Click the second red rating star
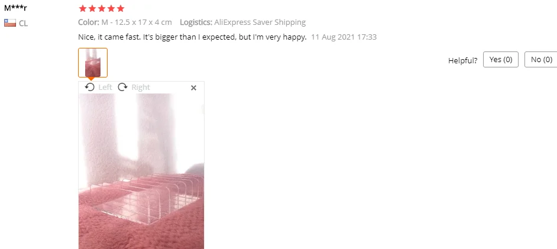 tap(92, 8)
